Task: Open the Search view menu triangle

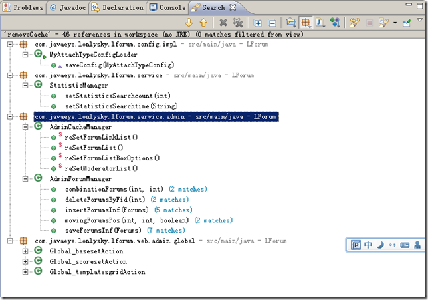Action: click(420, 20)
